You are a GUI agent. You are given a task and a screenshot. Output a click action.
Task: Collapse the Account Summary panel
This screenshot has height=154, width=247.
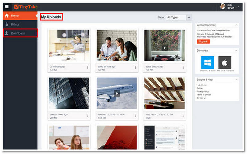(236, 25)
